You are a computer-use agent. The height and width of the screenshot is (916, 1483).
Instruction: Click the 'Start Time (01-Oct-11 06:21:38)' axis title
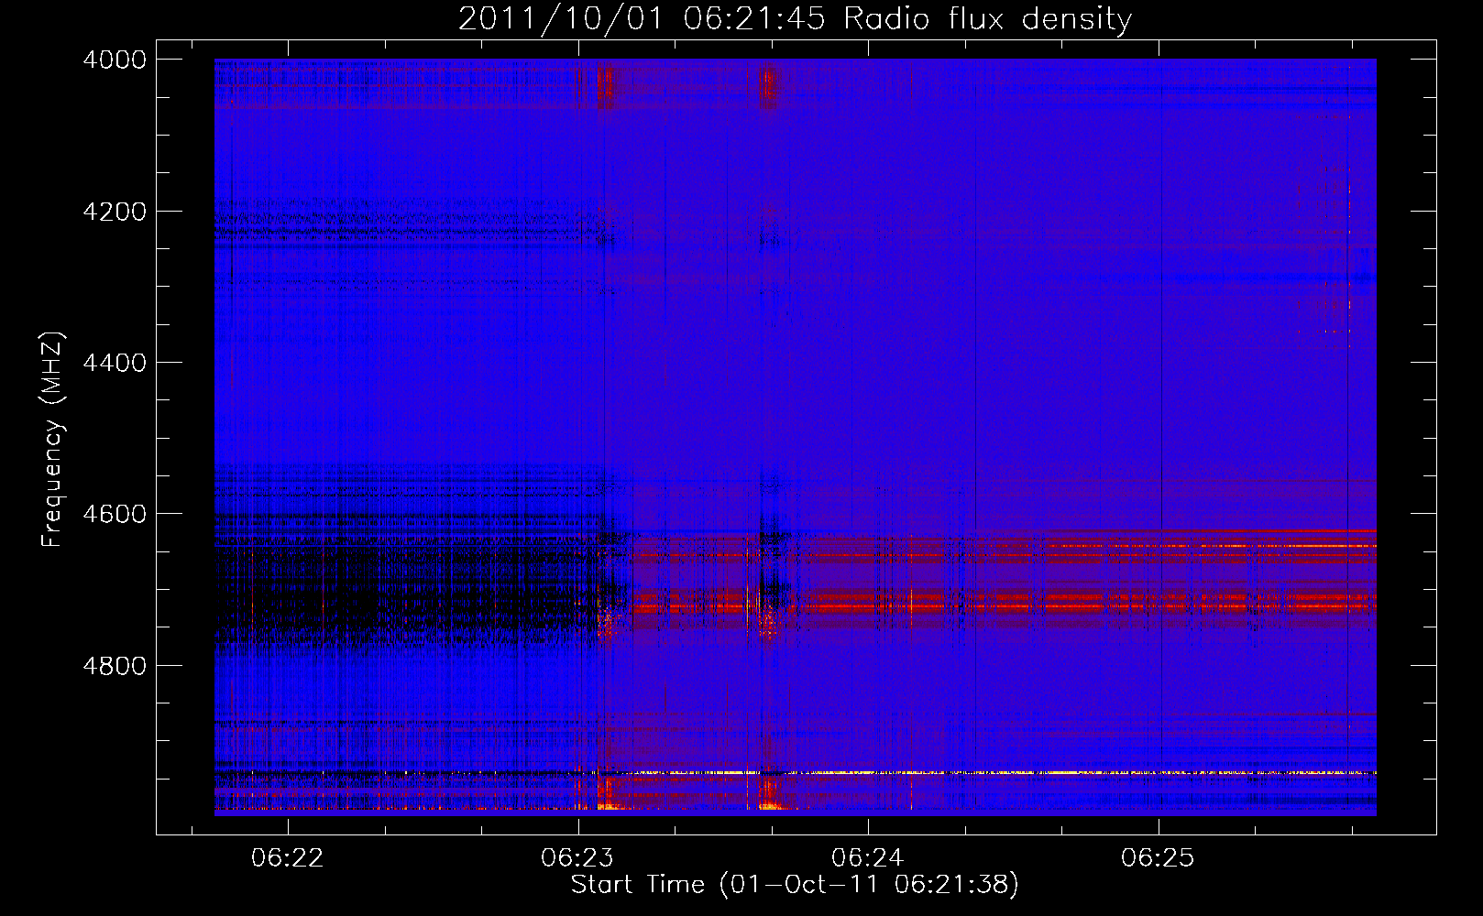pos(795,885)
